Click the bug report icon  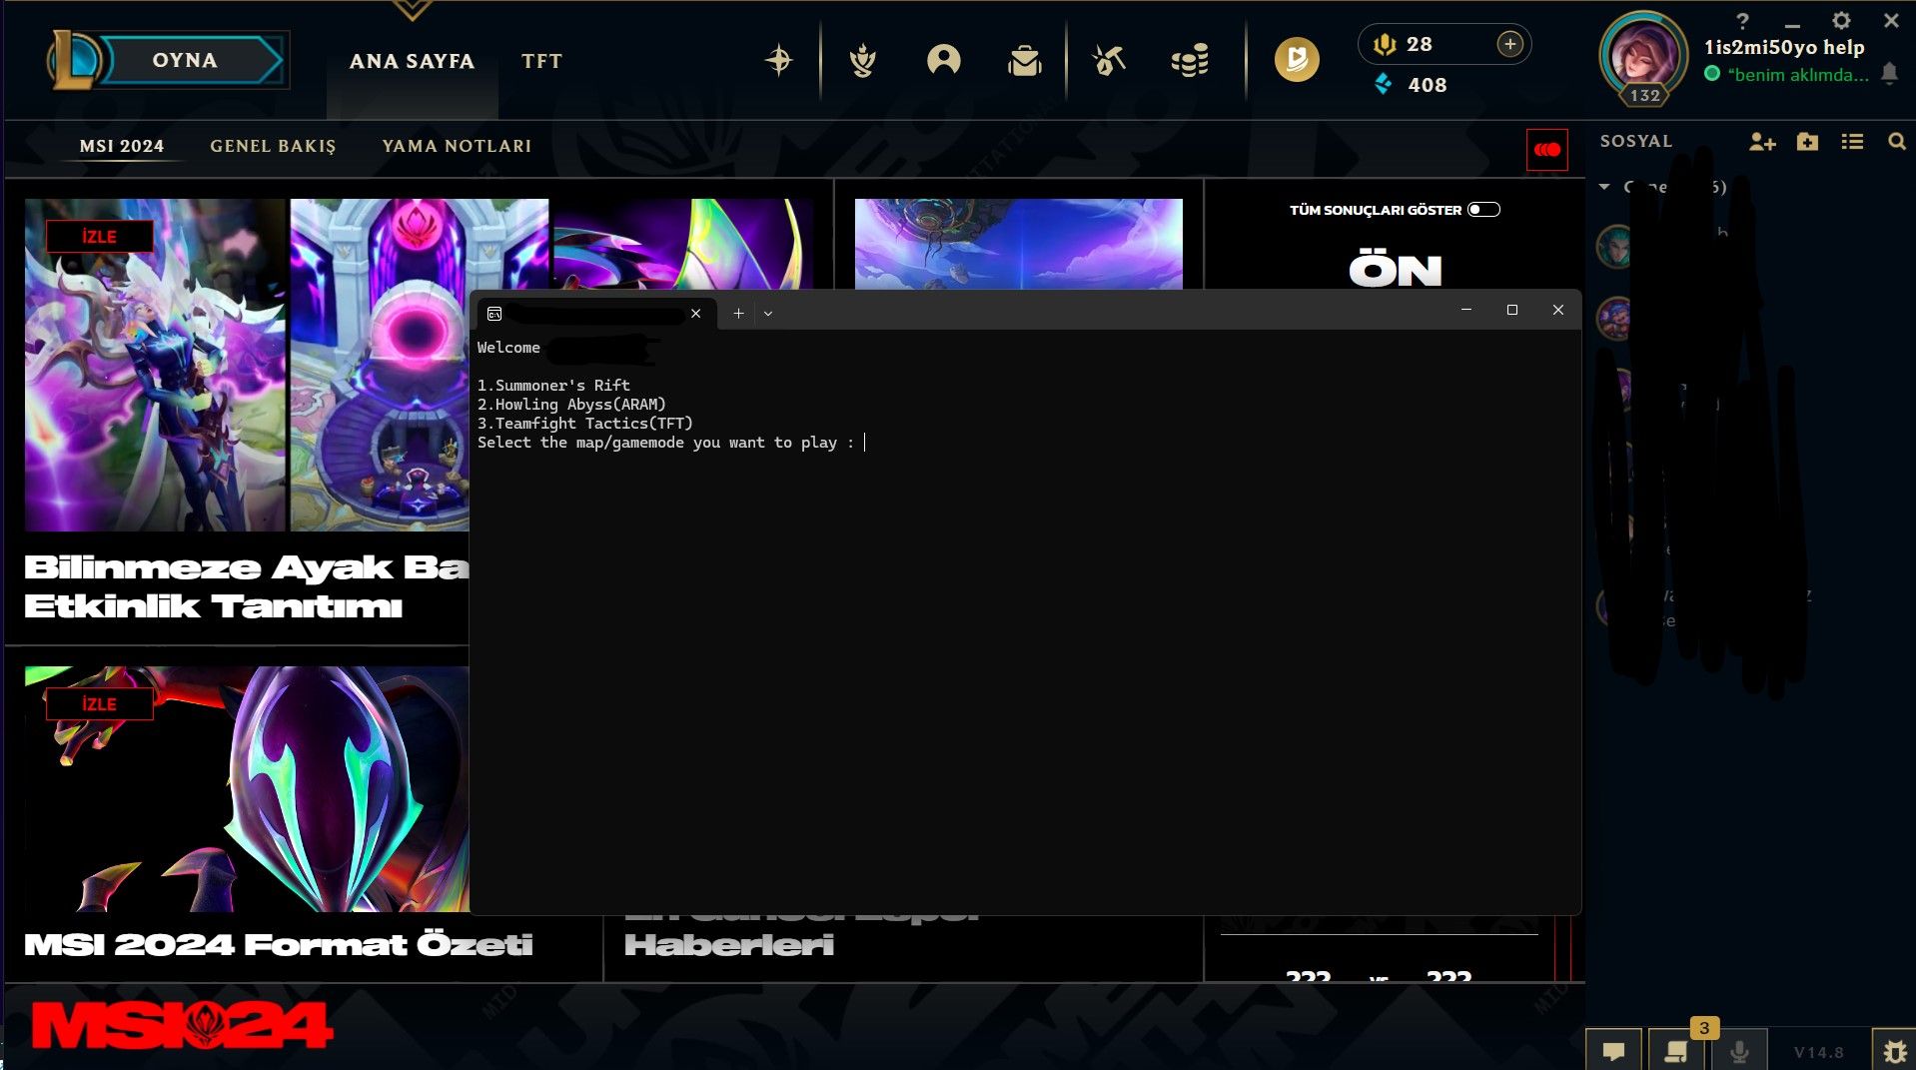pos(1893,1051)
